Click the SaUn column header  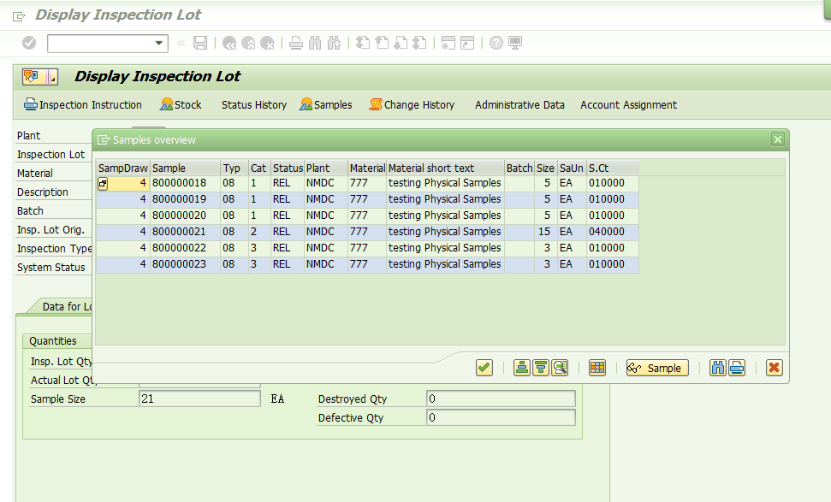click(x=572, y=168)
